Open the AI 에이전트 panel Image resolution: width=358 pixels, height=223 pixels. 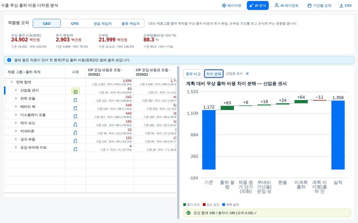pyautogui.click(x=287, y=6)
